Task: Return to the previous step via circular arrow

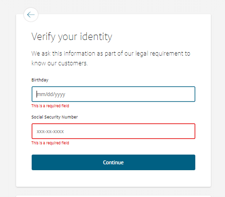Action: pos(31,15)
